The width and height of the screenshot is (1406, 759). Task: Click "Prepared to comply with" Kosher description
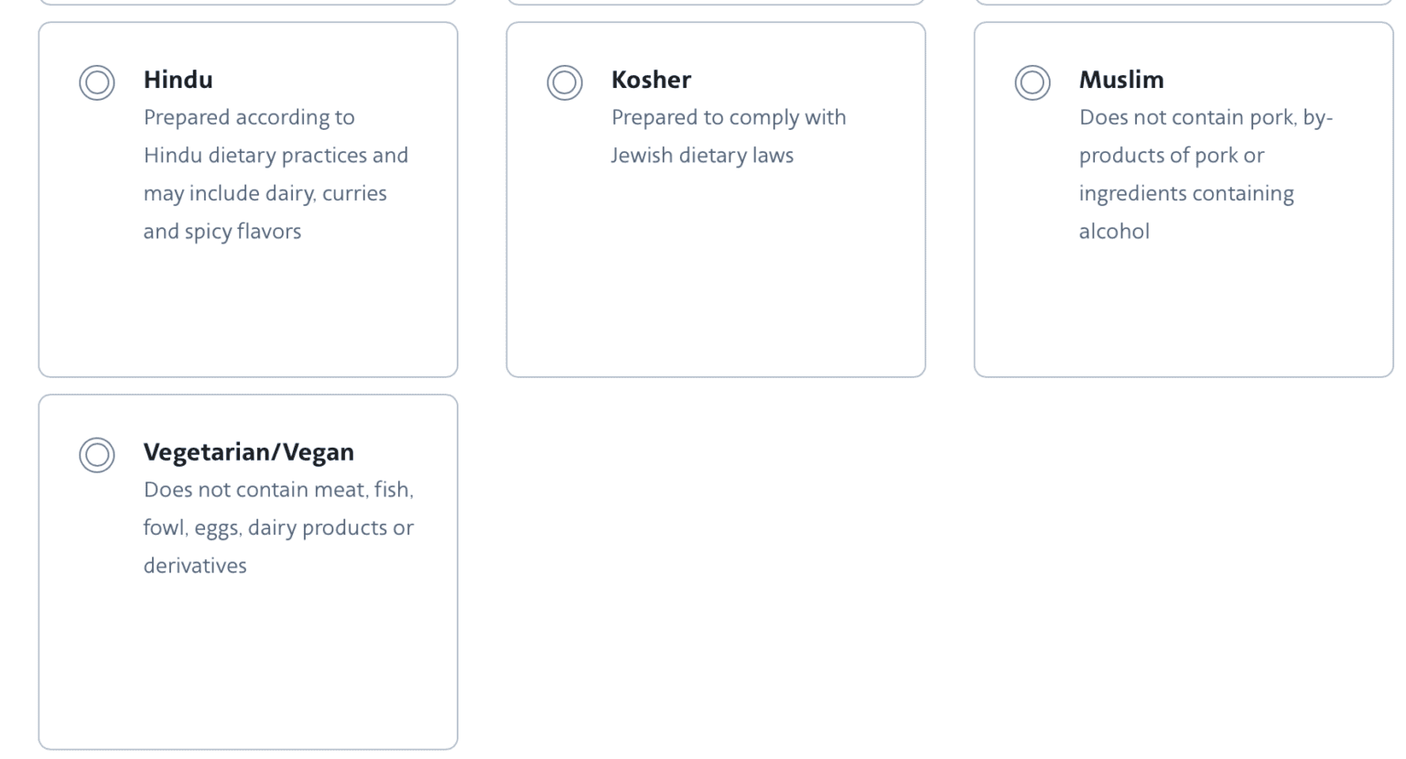(x=729, y=117)
